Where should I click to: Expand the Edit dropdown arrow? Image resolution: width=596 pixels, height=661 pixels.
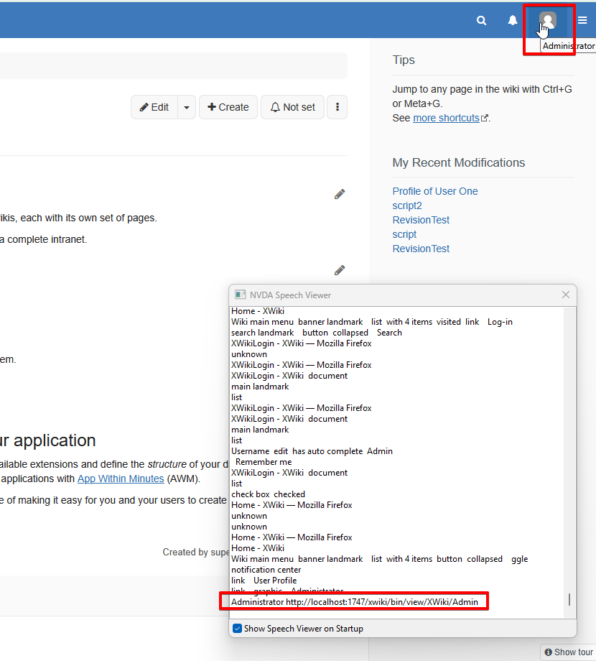pos(187,107)
